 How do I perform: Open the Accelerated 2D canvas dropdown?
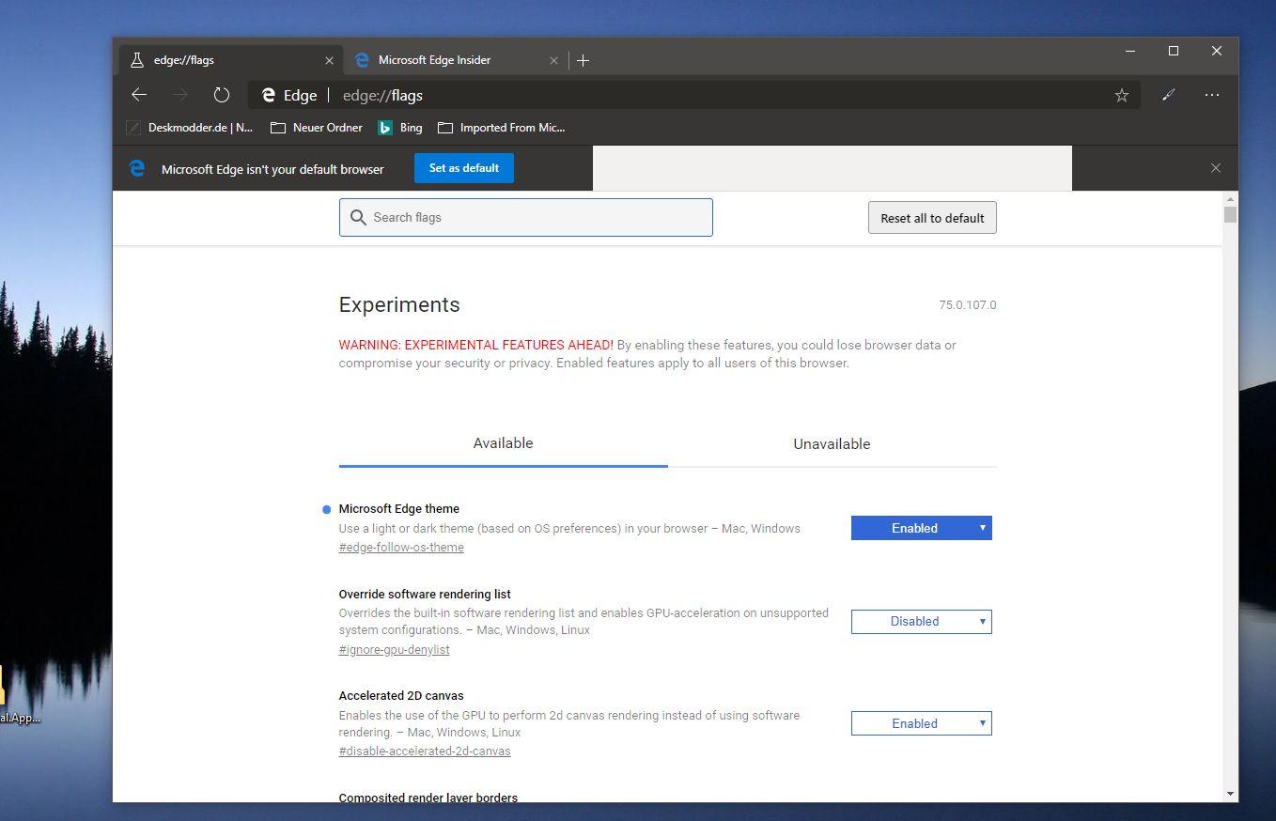pyautogui.click(x=922, y=723)
